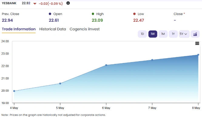202x117 pixels.
Task: Expand the 5Y range dropdown
Action: click(184, 34)
